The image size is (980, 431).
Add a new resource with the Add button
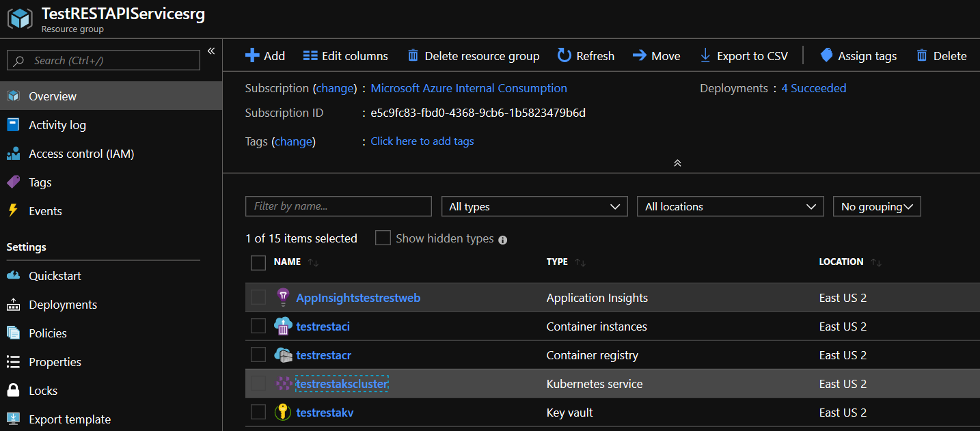[x=265, y=56]
